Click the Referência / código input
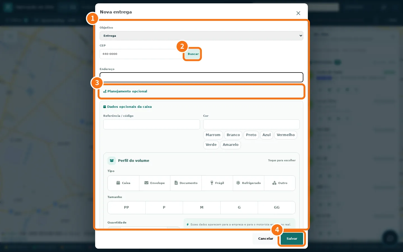 (151, 124)
